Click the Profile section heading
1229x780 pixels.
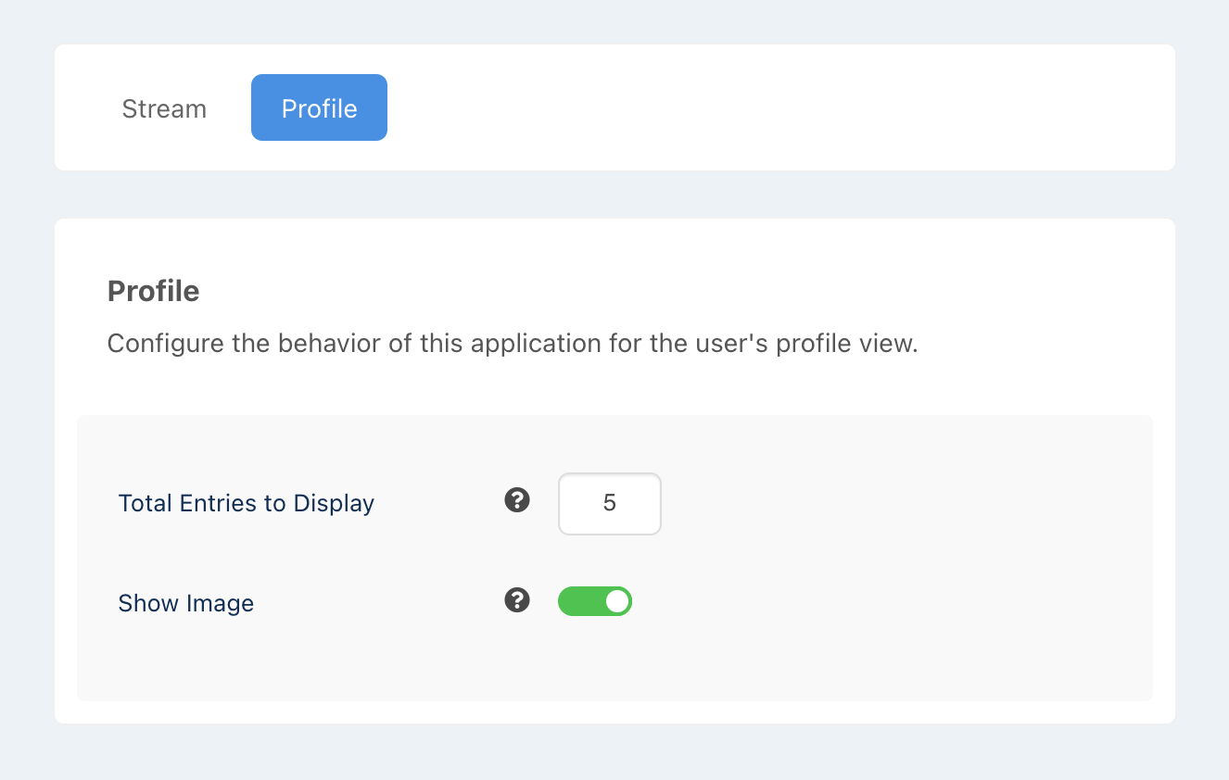click(153, 290)
